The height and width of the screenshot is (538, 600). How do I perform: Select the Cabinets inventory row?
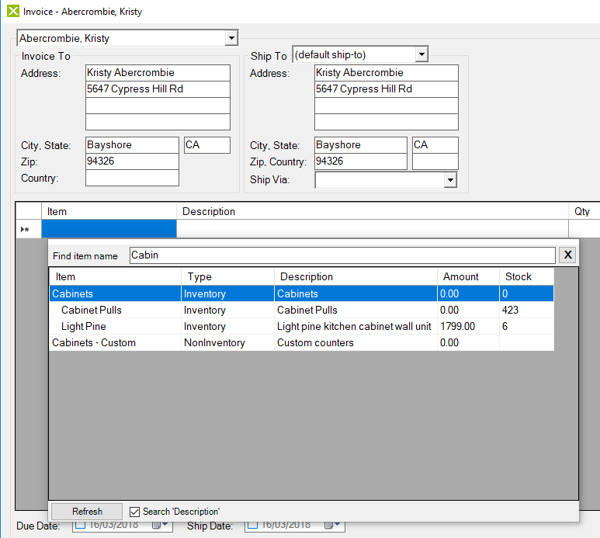(301, 293)
